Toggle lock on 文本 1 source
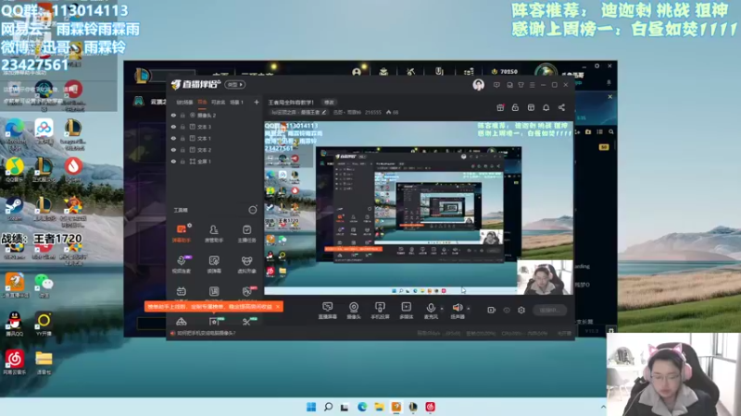Image resolution: width=741 pixels, height=416 pixels. point(182,138)
